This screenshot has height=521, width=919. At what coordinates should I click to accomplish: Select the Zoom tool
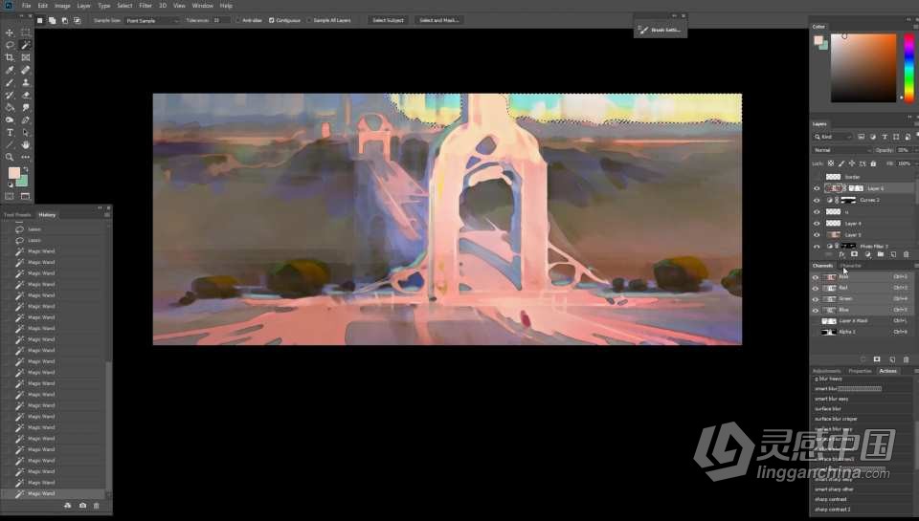coord(10,157)
